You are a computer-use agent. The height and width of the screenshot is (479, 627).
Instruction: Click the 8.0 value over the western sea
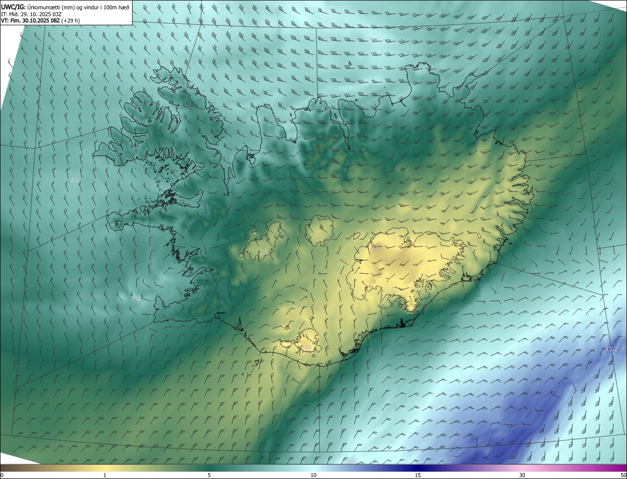coord(75,180)
